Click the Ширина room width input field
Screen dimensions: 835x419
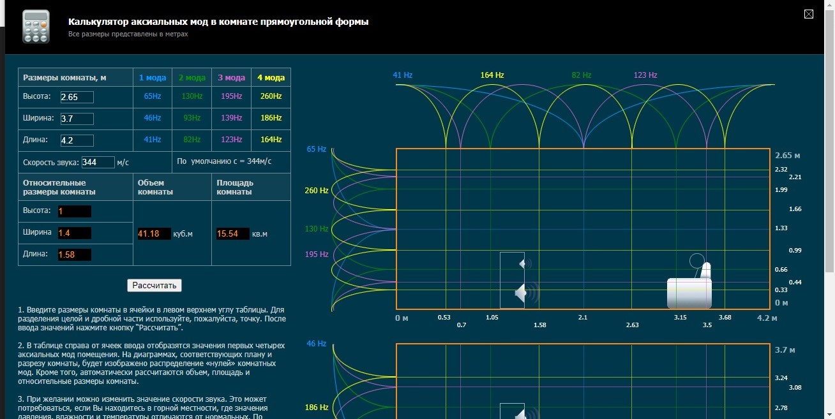point(77,119)
